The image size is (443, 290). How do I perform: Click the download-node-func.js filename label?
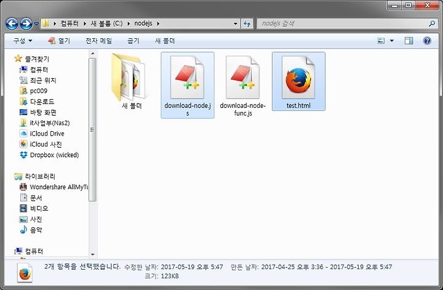tap(242, 109)
